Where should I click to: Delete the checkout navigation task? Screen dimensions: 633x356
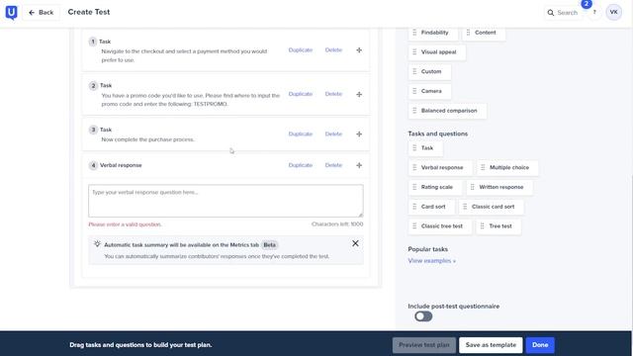(333, 50)
